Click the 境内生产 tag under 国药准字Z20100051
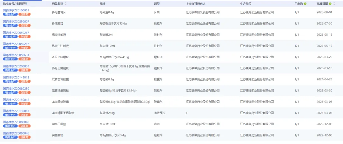The width and height of the screenshot is (343, 144). [x=10, y=14]
